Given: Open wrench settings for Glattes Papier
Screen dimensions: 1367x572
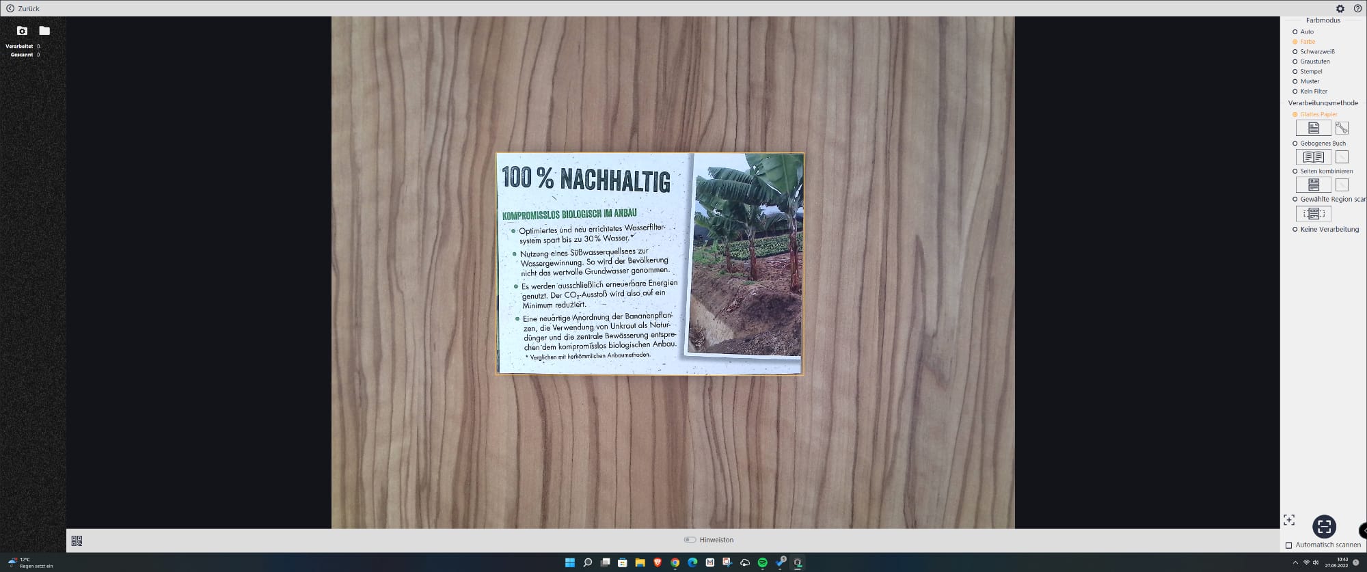Looking at the screenshot, I should click(x=1342, y=128).
